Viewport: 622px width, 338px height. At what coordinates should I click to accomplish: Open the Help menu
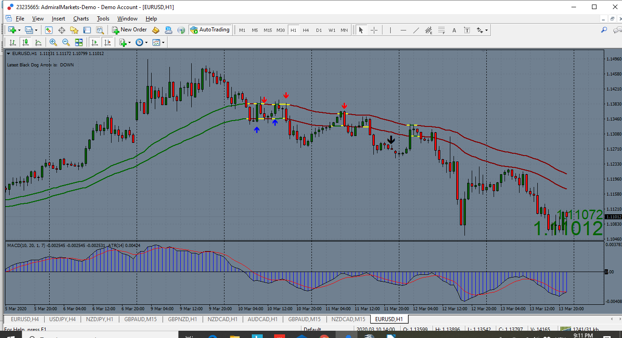151,19
